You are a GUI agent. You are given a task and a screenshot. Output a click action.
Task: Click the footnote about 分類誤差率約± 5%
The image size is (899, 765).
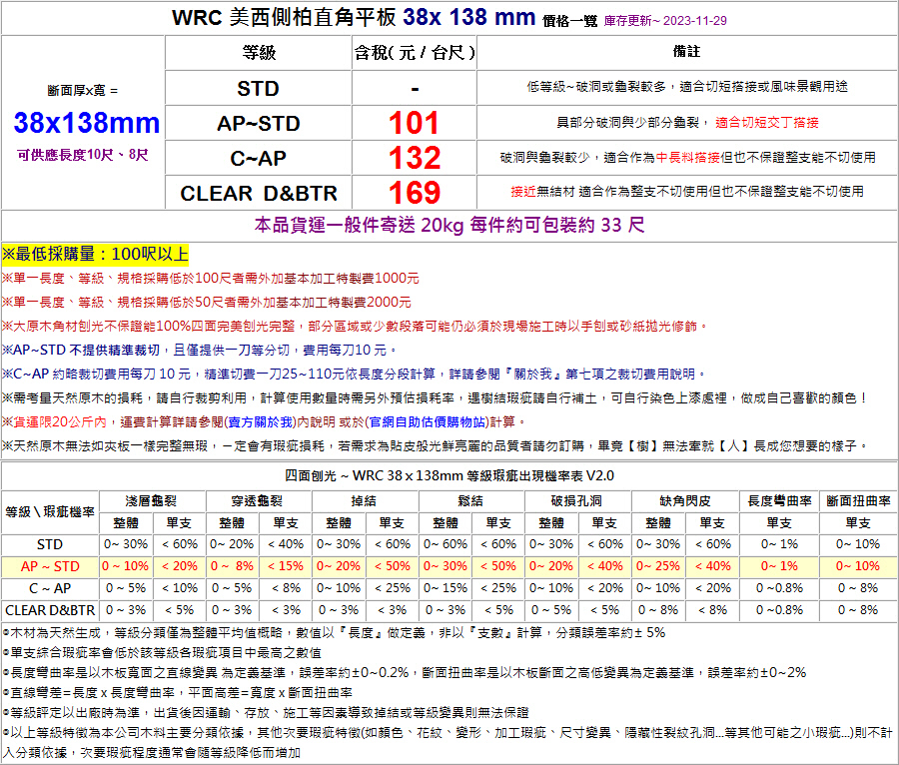(334, 632)
